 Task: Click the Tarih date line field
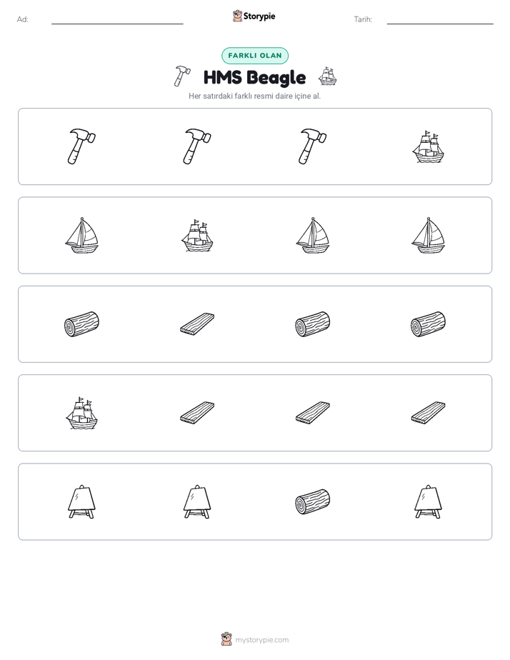440,19
